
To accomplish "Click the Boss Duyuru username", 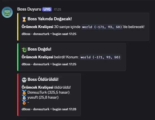I will [x=29, y=9].
